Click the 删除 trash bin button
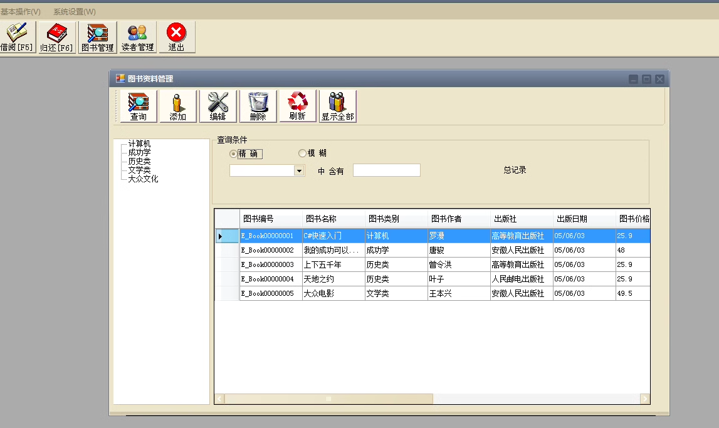The width and height of the screenshot is (719, 428). coord(258,107)
